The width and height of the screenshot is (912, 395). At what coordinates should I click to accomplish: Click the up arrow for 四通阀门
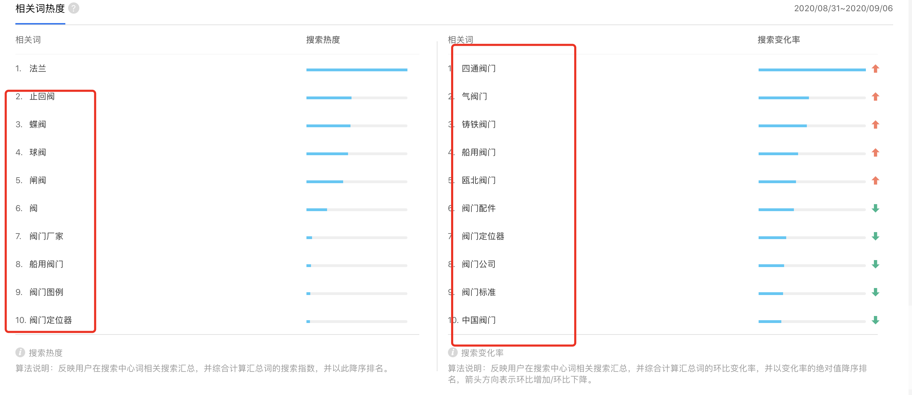pos(875,69)
